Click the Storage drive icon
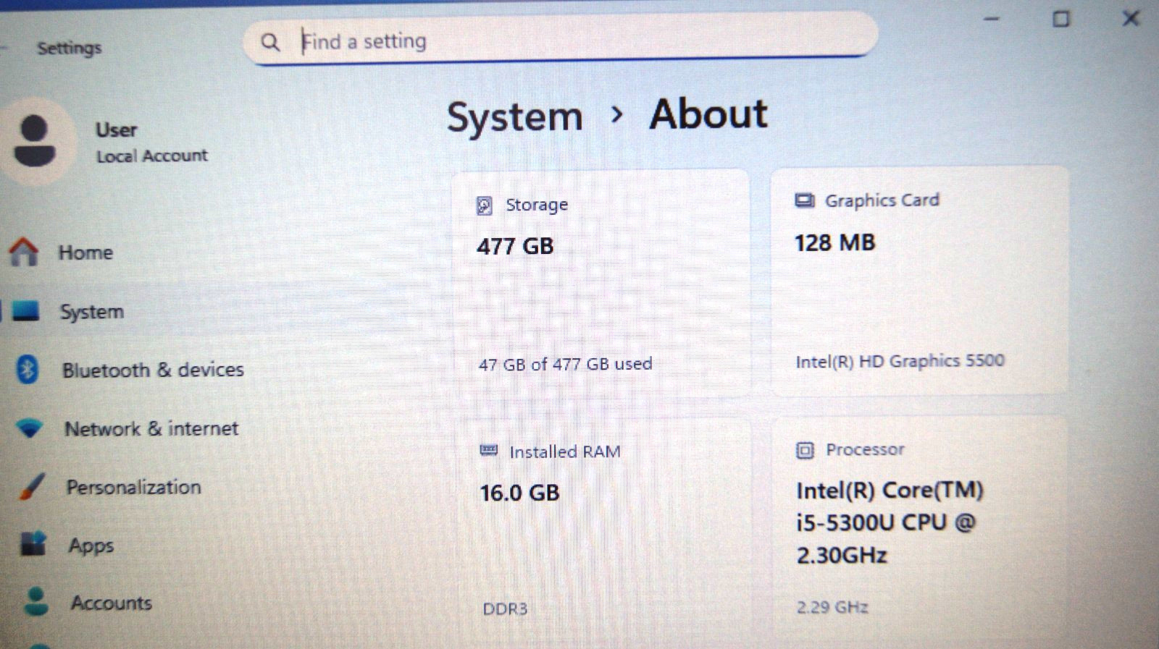This screenshot has height=649, width=1159. pos(485,205)
